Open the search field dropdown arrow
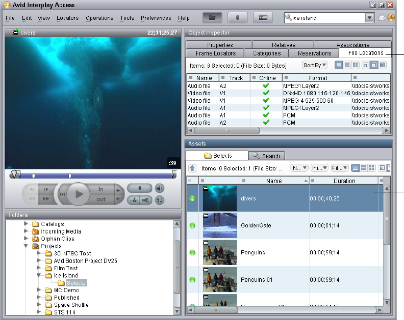404x320 pixels. coord(370,18)
